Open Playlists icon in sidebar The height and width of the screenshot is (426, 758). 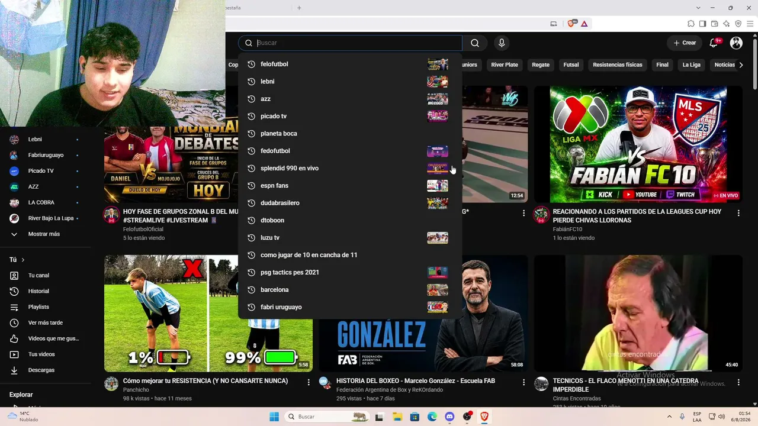pos(14,307)
